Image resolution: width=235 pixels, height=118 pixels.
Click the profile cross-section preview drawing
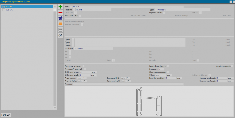click(x=149, y=101)
